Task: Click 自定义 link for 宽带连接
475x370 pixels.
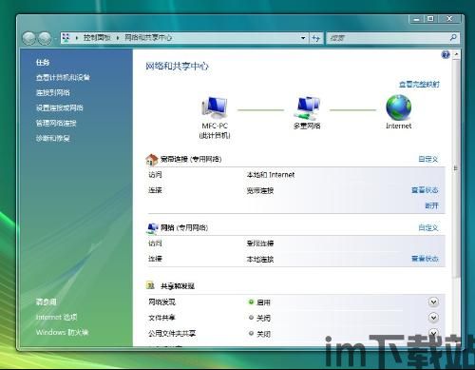Action: tap(428, 159)
